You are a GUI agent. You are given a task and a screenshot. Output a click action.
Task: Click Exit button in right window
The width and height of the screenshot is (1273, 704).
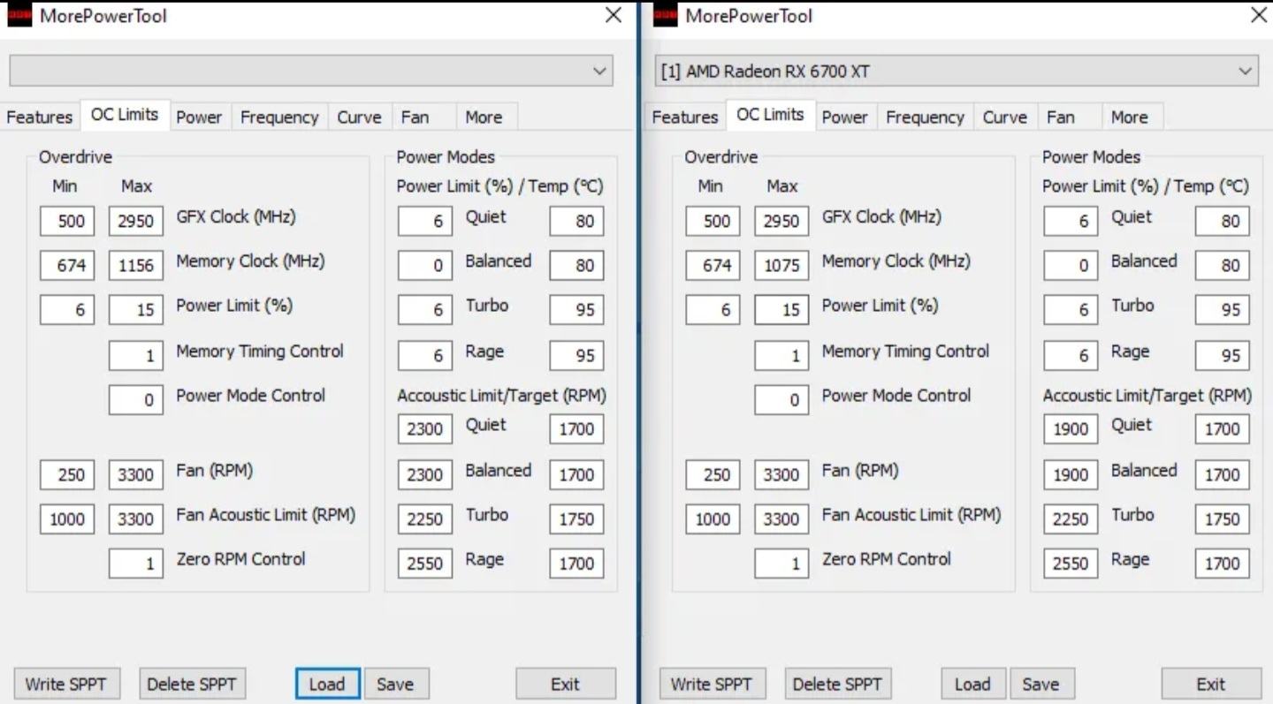1211,684
